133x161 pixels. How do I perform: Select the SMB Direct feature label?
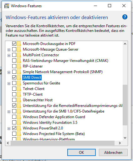pyautogui.click(x=32, y=78)
